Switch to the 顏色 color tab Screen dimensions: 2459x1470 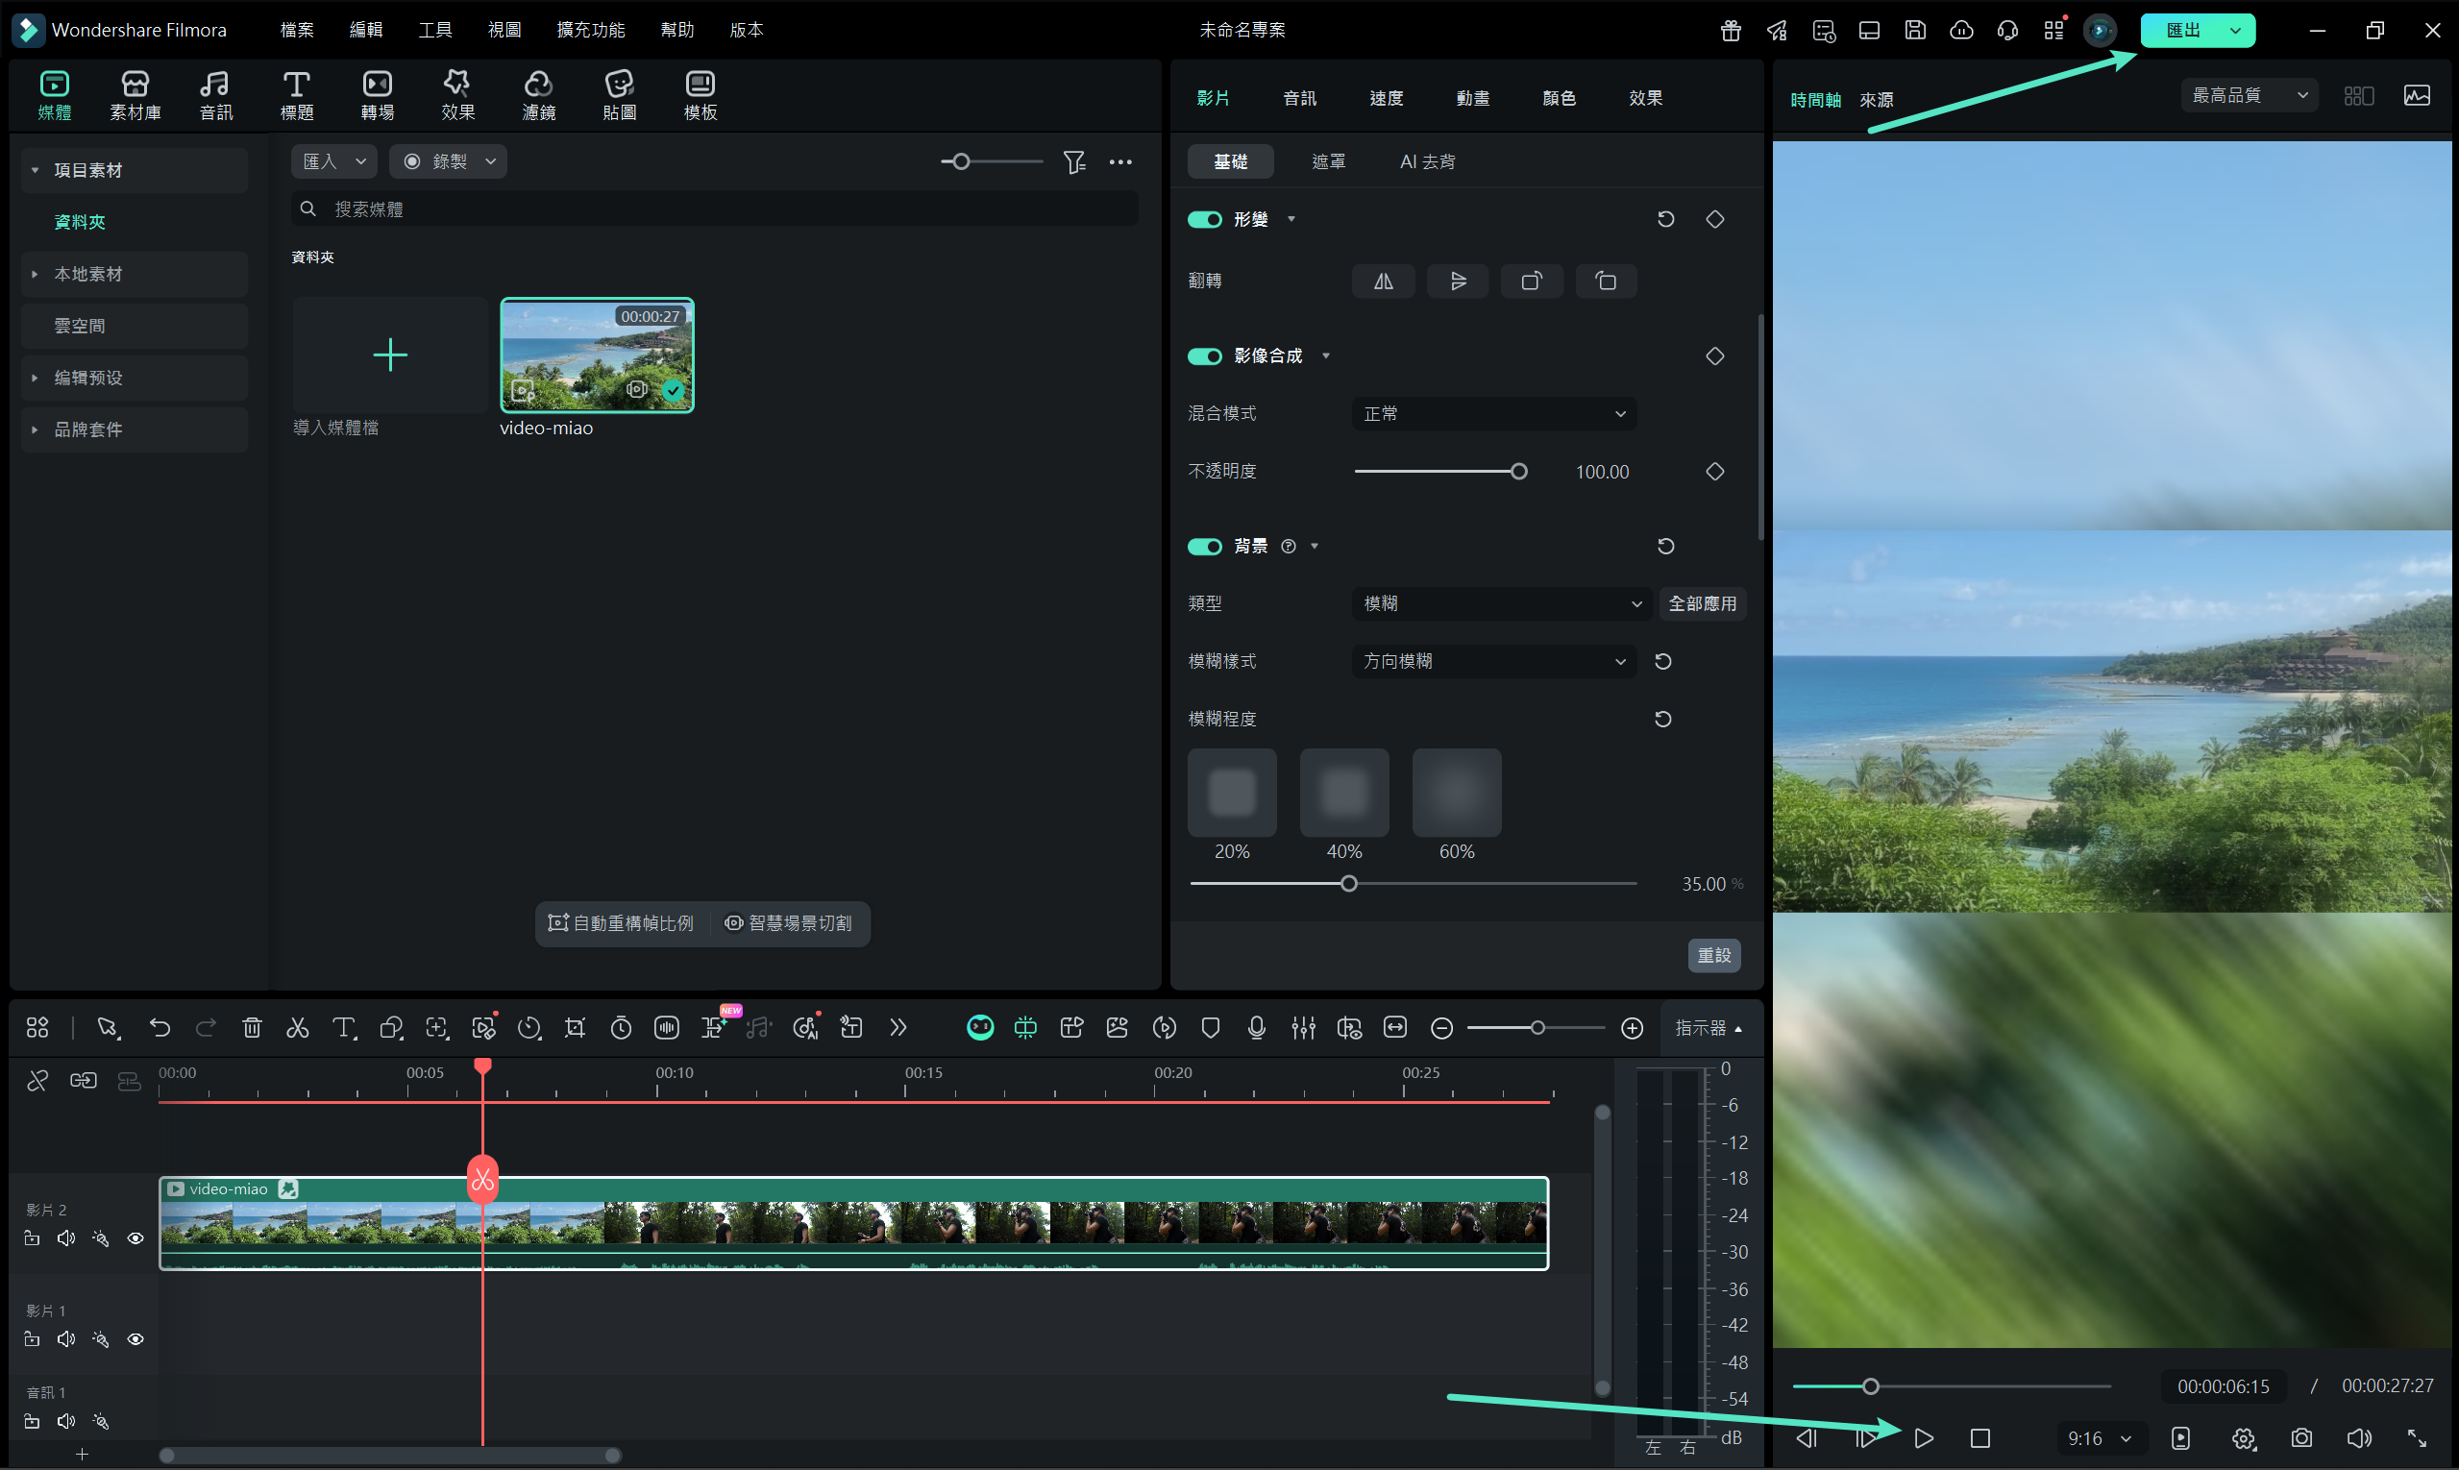[x=1559, y=98]
